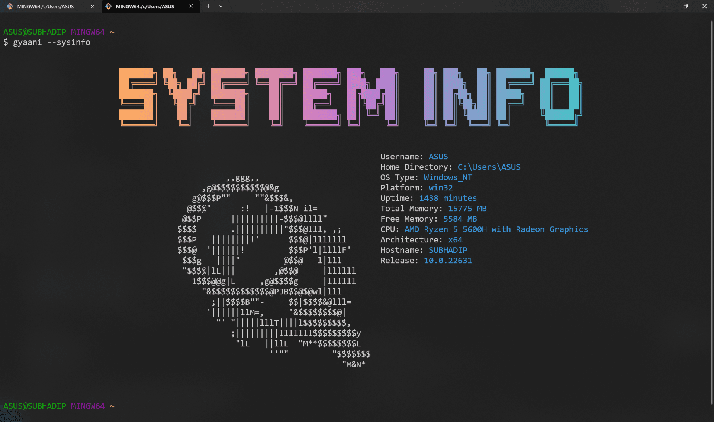
Task: Click the hostname SUBHADIP value
Action: click(448, 250)
